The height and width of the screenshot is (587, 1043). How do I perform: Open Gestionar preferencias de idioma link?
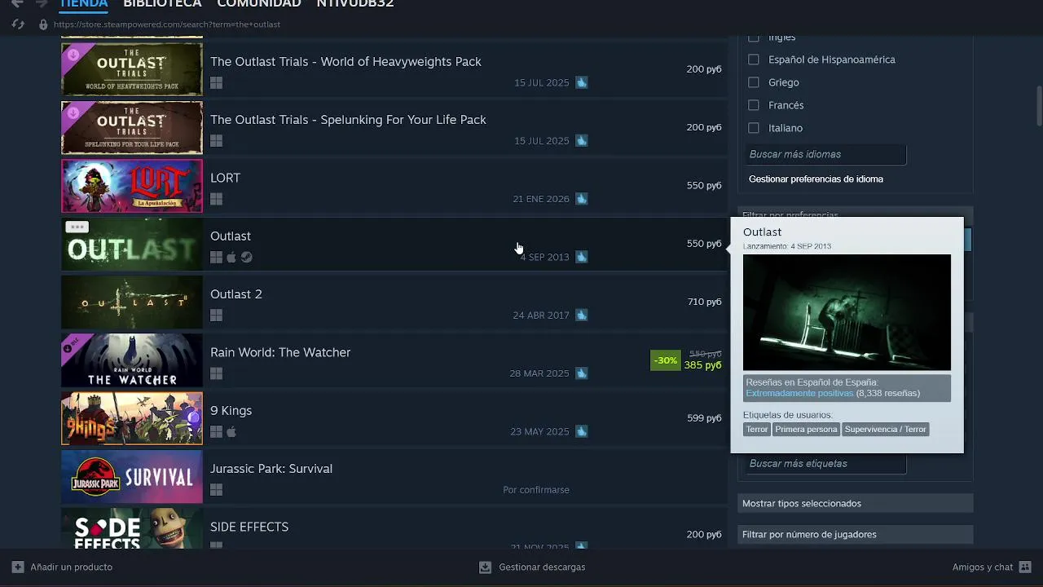816,179
